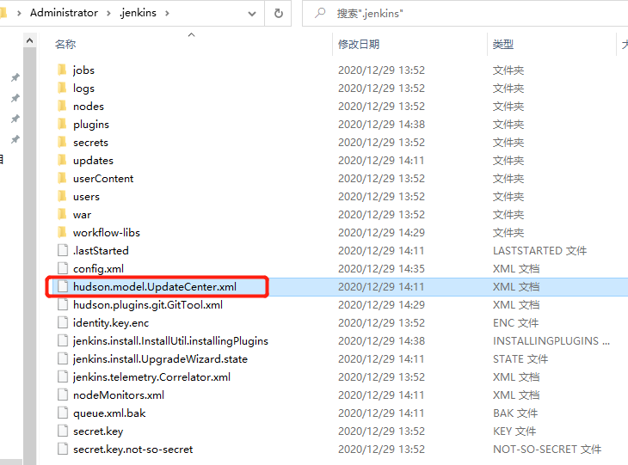Select the secret.key.not-so-secret file name
The width and height of the screenshot is (628, 465).
point(132,449)
